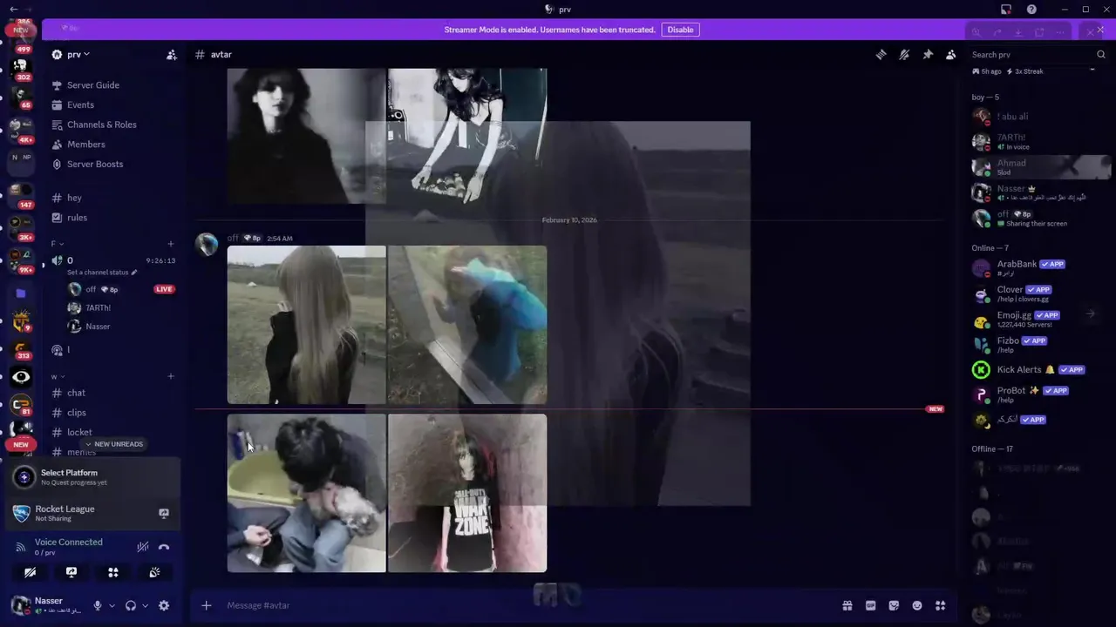Viewport: 1116px width, 627px height.
Task: Select member Ahmad in boy group
Action: click(1039, 167)
